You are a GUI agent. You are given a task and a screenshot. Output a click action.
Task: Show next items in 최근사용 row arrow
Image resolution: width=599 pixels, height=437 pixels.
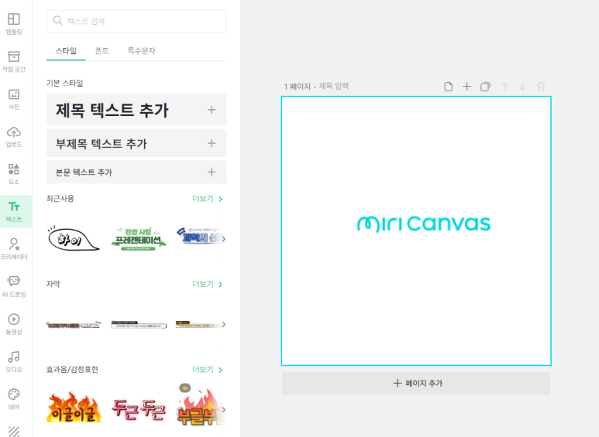click(223, 239)
